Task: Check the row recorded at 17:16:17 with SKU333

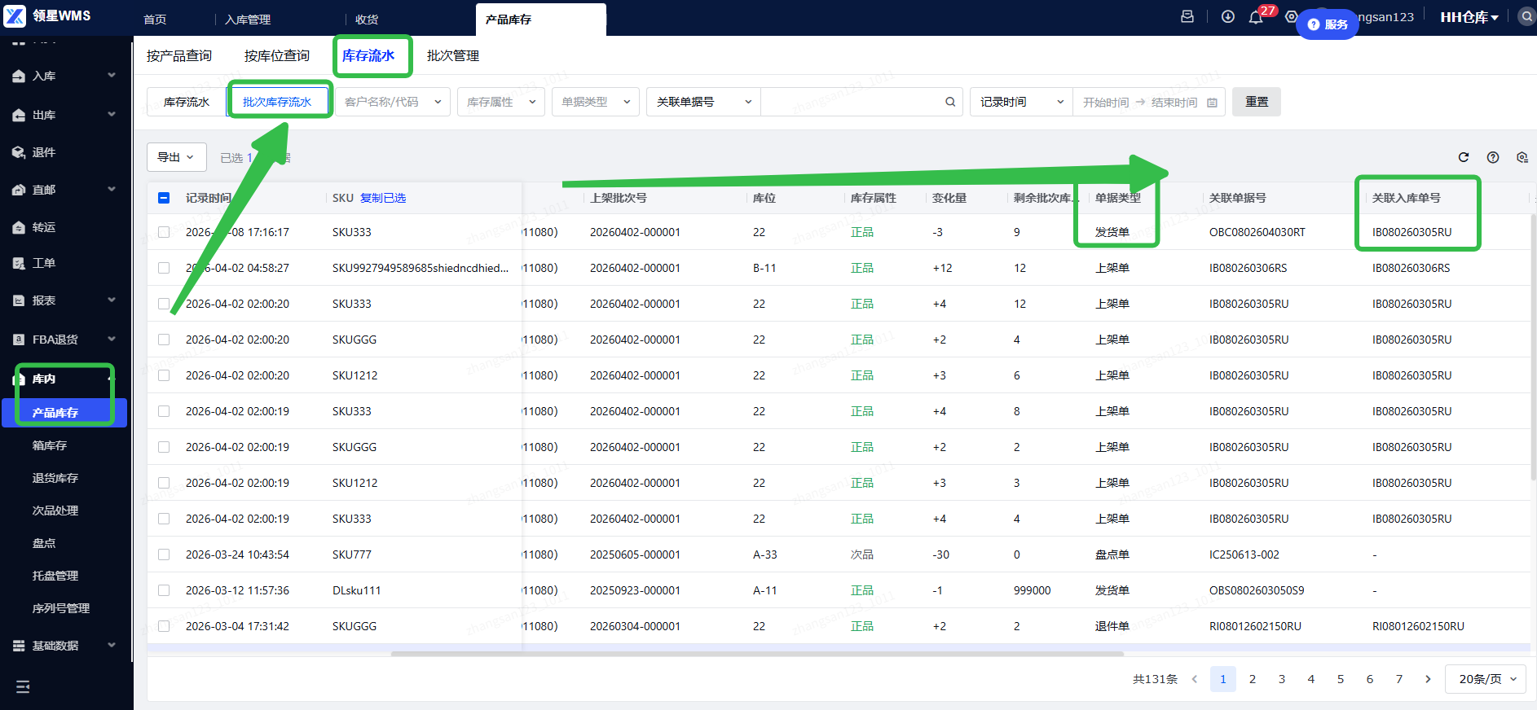Action: (164, 232)
